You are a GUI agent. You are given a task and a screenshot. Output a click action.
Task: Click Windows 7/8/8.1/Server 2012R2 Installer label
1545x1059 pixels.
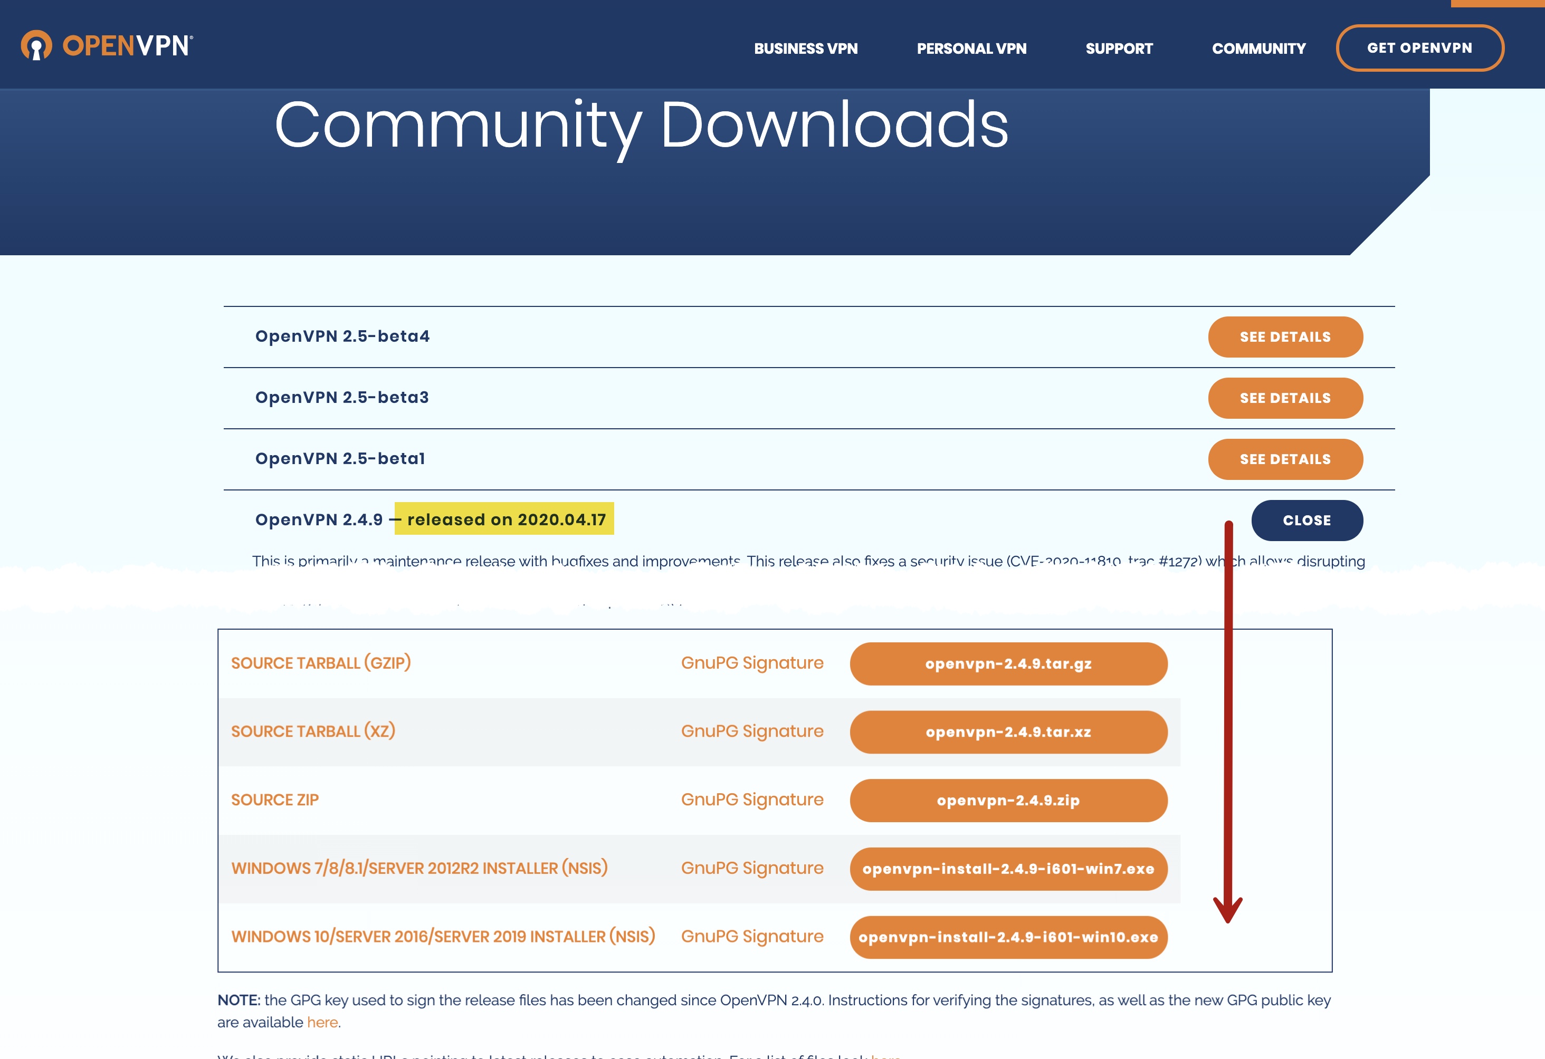(419, 868)
